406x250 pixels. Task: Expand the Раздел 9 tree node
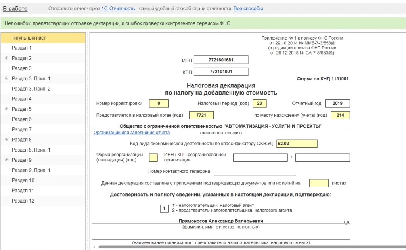(x=7, y=160)
